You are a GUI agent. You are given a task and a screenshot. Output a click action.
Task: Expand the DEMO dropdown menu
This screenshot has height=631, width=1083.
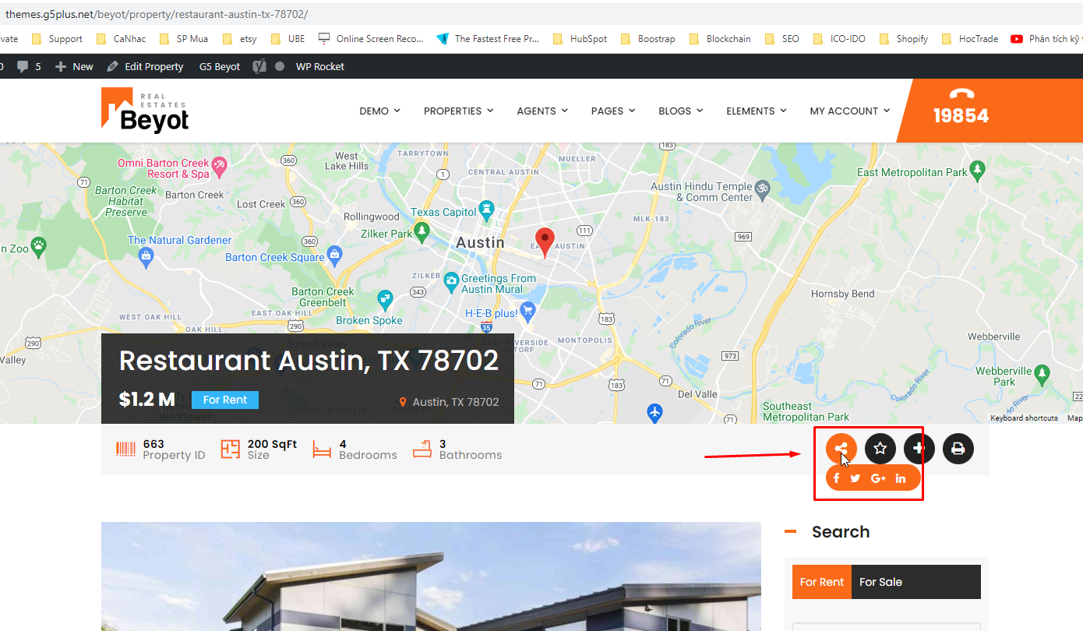[x=379, y=111]
